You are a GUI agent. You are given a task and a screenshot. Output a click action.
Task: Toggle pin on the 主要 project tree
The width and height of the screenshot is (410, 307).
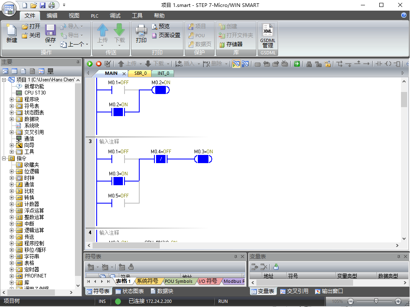tap(78, 62)
